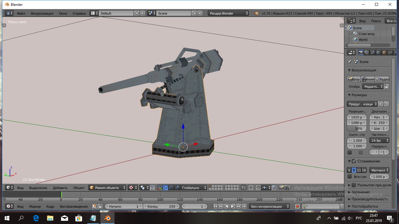Open the Object properties tab (orange cube)

(384, 52)
